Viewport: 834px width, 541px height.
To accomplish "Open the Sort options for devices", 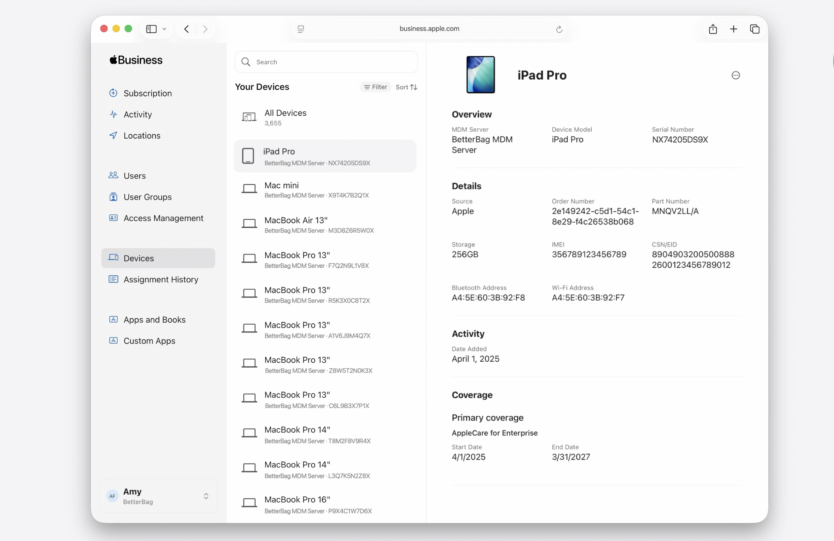I will click(406, 87).
